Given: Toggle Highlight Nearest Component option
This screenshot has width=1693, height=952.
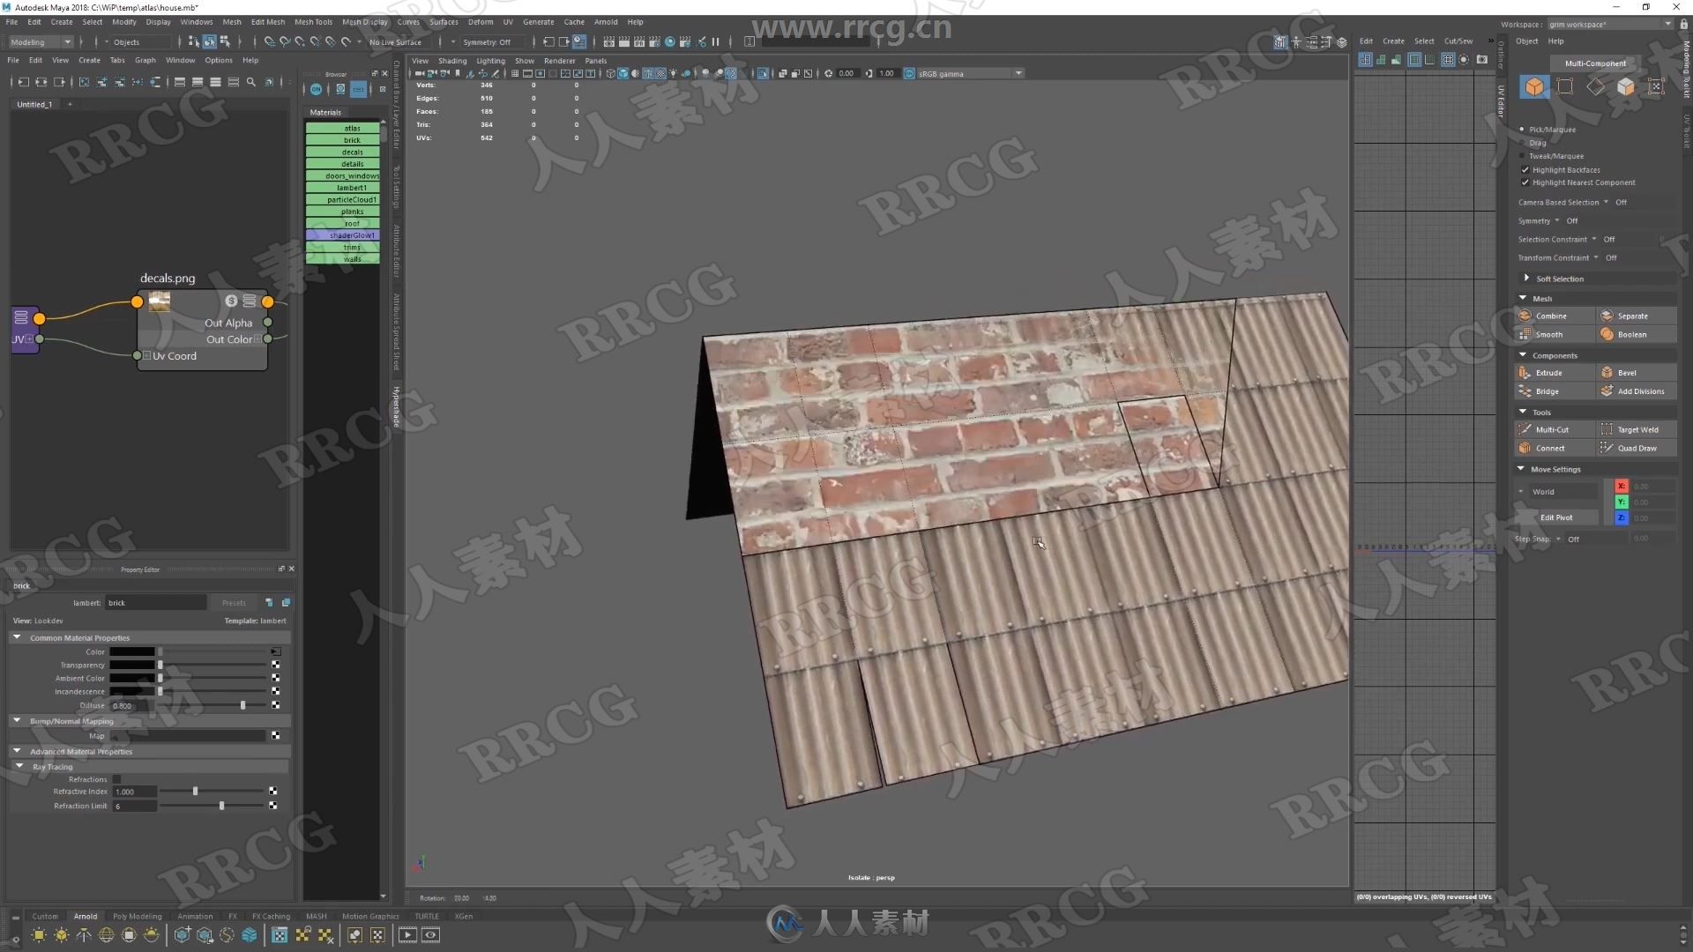Looking at the screenshot, I should 1525,182.
